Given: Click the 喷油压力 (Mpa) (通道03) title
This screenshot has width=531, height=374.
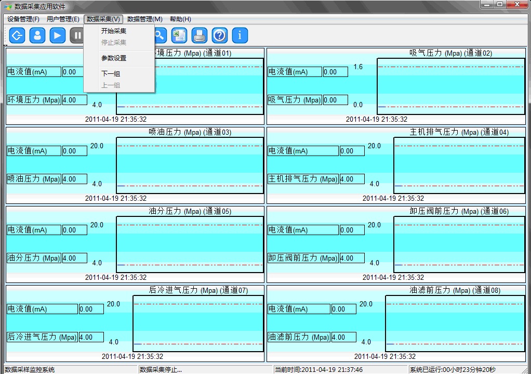Looking at the screenshot, I should pos(190,132).
